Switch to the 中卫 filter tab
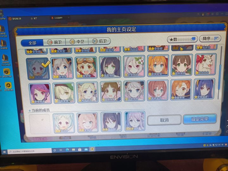Screen dimensions: 228x171 [x=77, y=41]
